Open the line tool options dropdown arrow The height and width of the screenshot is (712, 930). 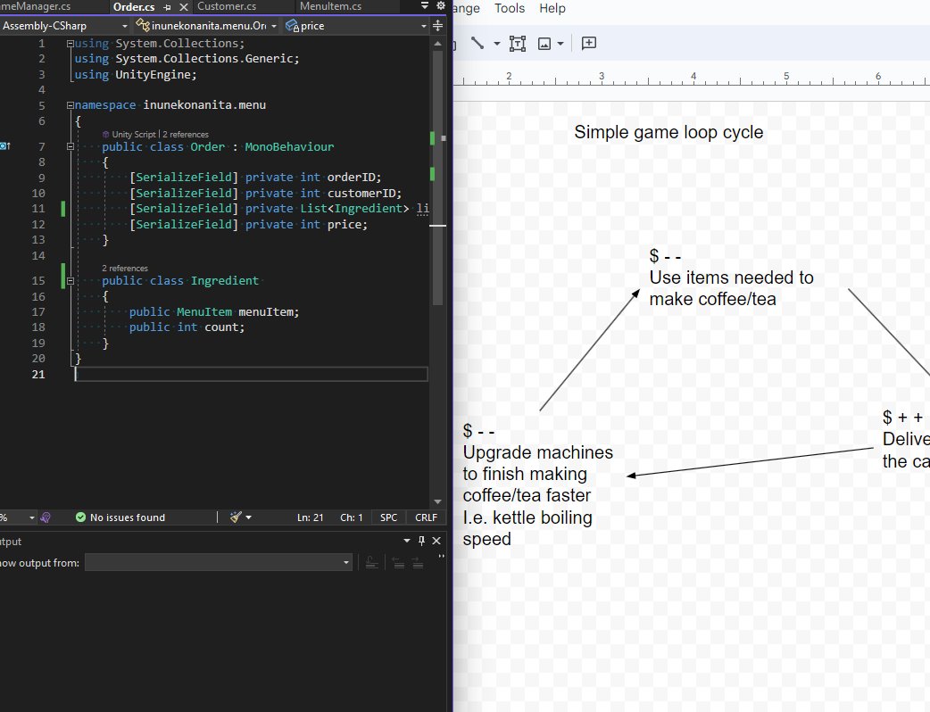click(497, 44)
